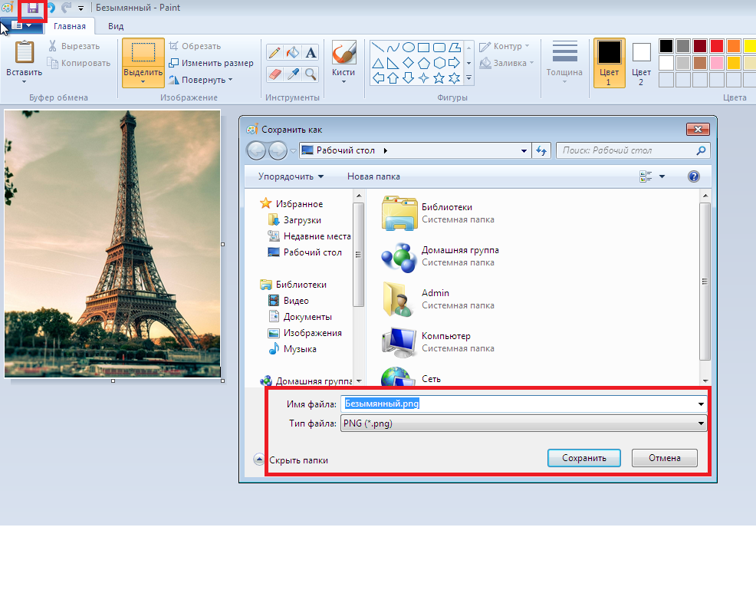Select the Компьютер system folder item
This screenshot has height=603, width=756.
[x=438, y=342]
